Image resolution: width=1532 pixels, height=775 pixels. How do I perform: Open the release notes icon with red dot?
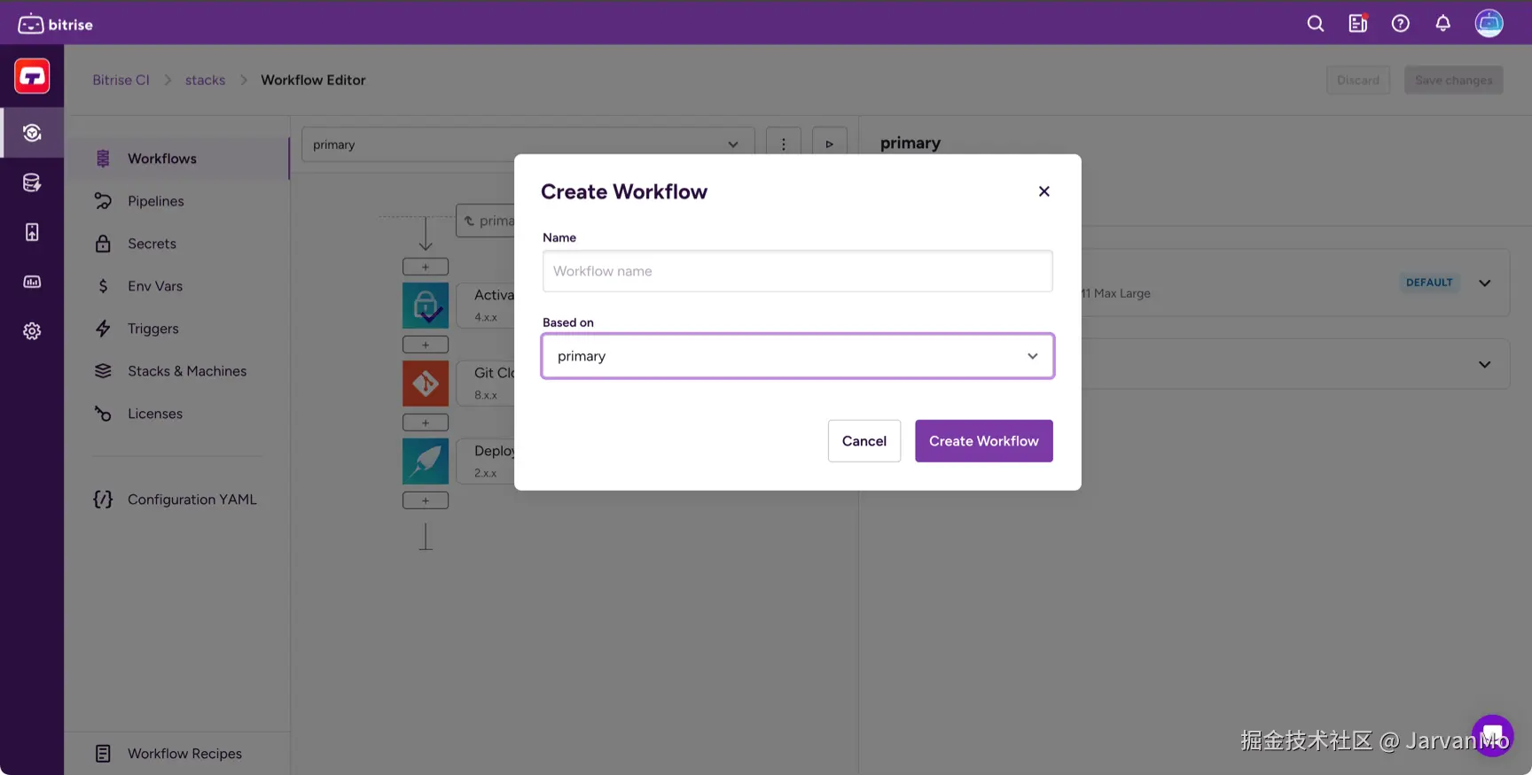coord(1358,24)
